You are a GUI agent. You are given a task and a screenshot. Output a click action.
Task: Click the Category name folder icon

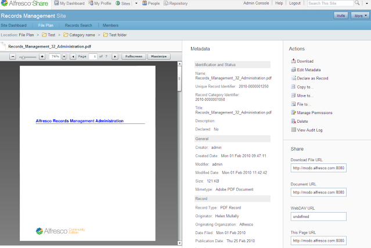tap(66, 35)
